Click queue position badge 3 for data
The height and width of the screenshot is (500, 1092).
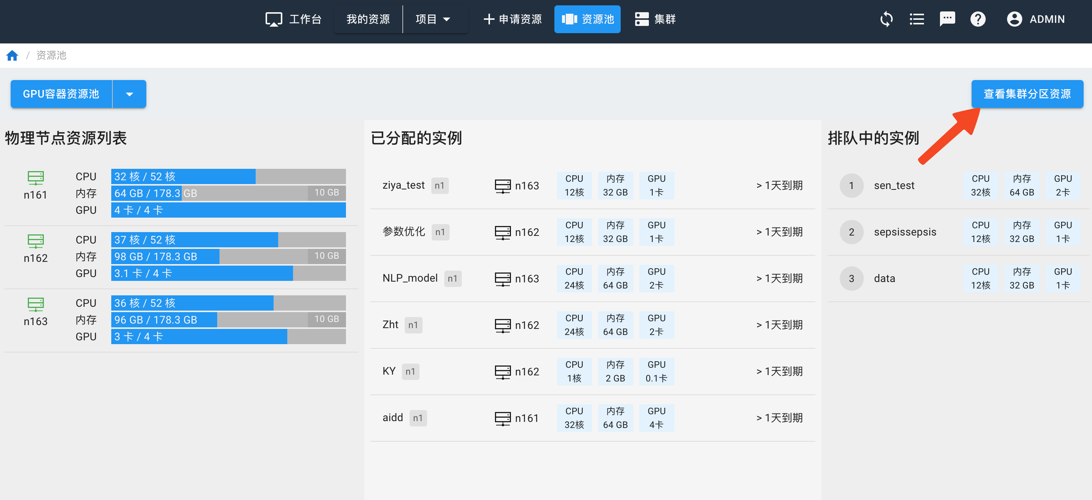(851, 279)
